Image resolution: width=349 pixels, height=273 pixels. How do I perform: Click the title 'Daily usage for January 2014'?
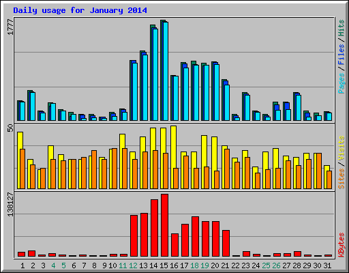(80, 10)
